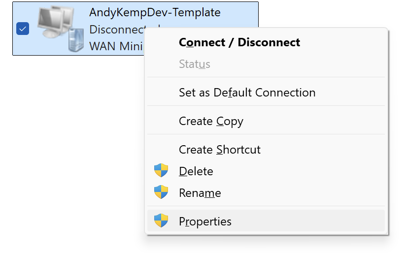The height and width of the screenshot is (253, 405).
Task: Click the UAC shield icon beside Delete
Action: click(161, 170)
